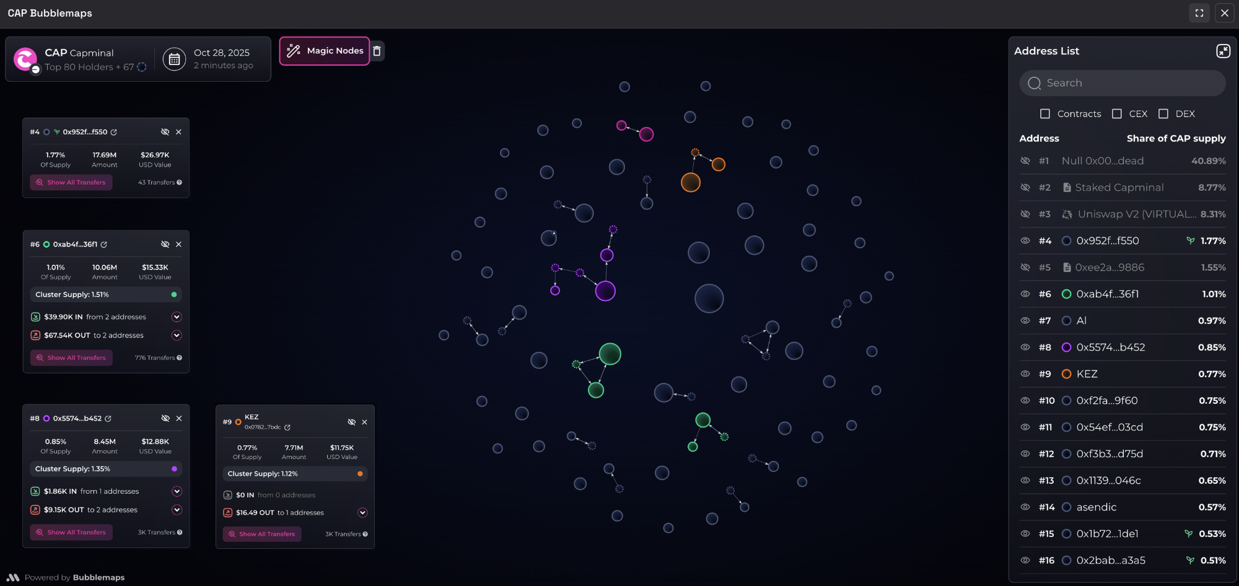
Task: Select address row #11 0x54ef...03cd
Action: coord(1123,427)
